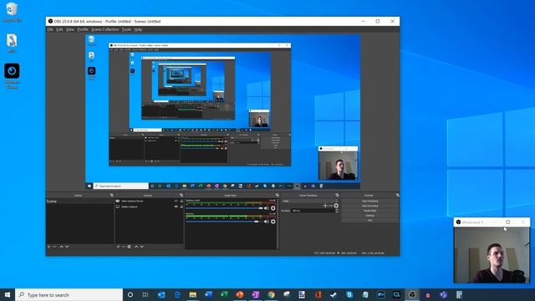The height and width of the screenshot is (301, 535).
Task: Enable Studio Mode button
Action: pyautogui.click(x=369, y=211)
